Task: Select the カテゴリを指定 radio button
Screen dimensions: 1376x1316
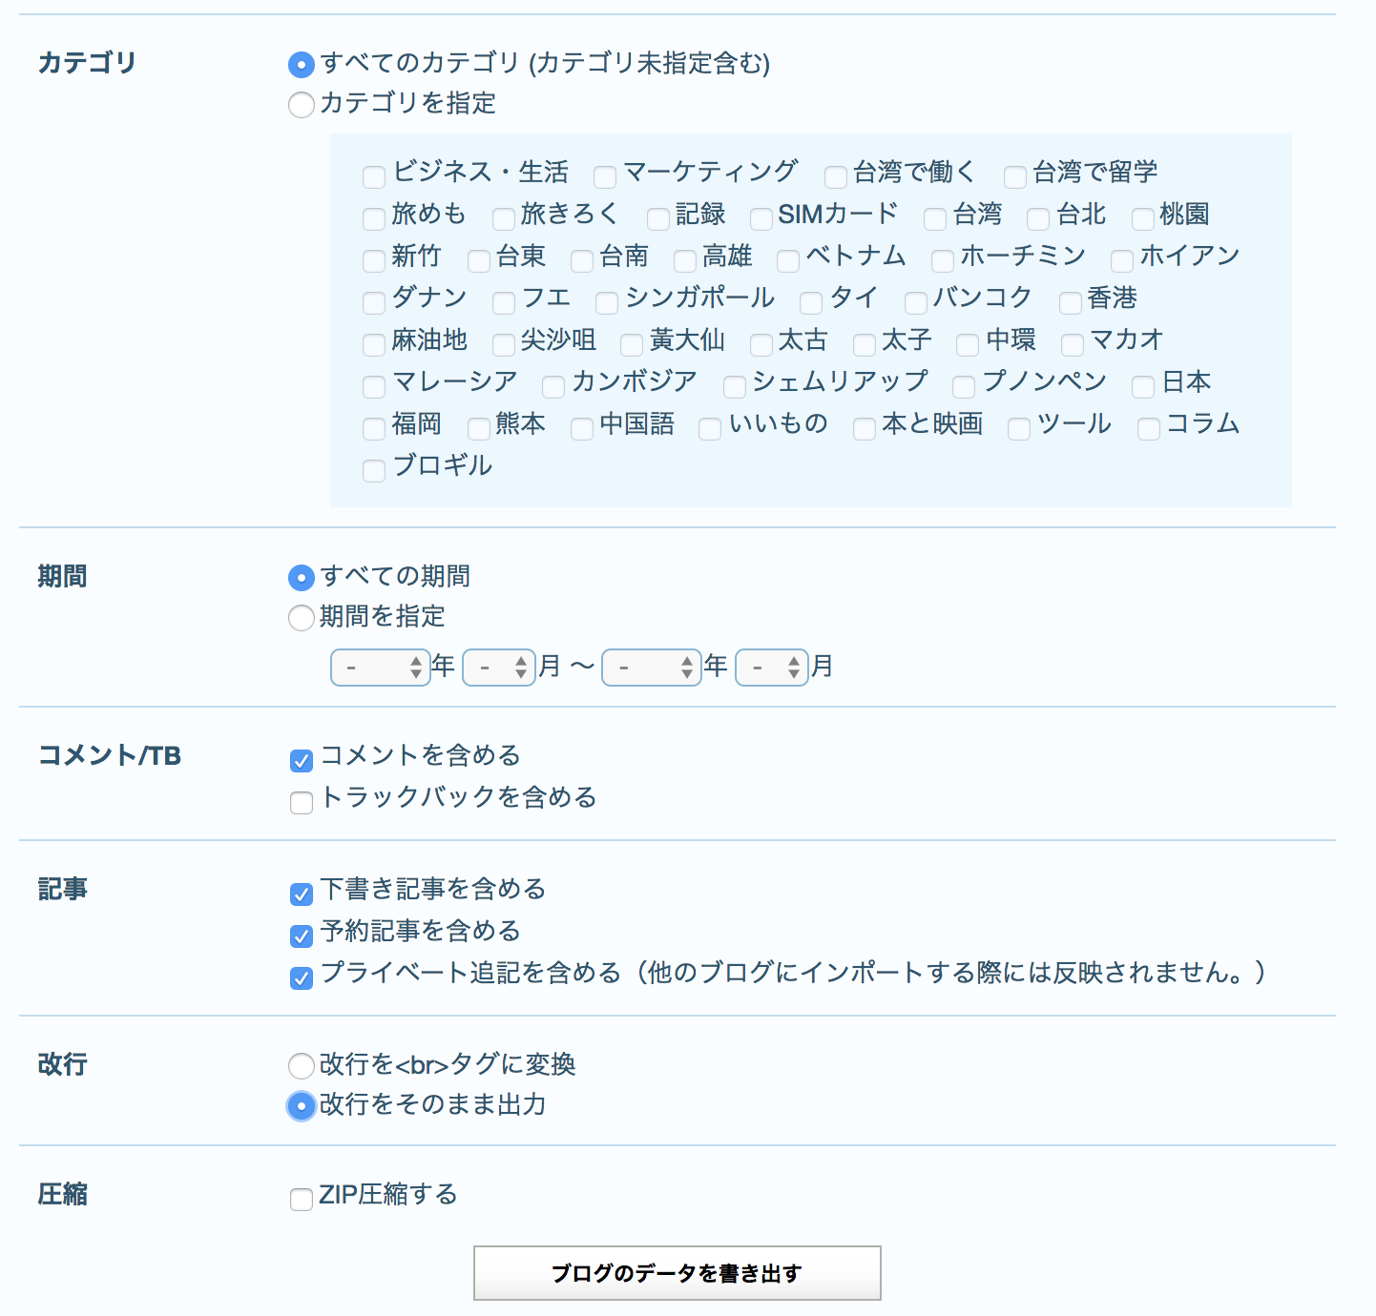Action: (x=301, y=104)
